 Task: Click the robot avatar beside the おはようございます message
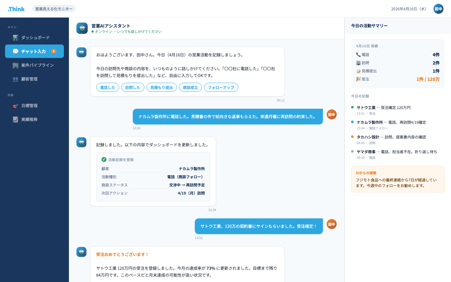(81, 52)
